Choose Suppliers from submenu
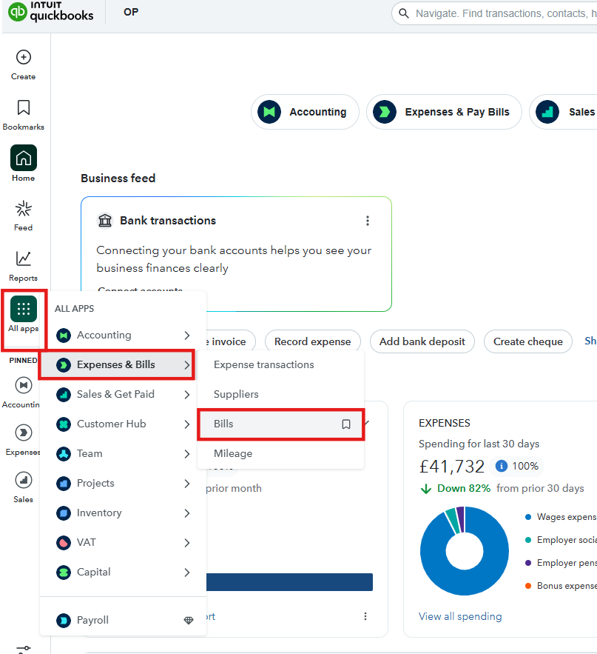 [280, 395]
